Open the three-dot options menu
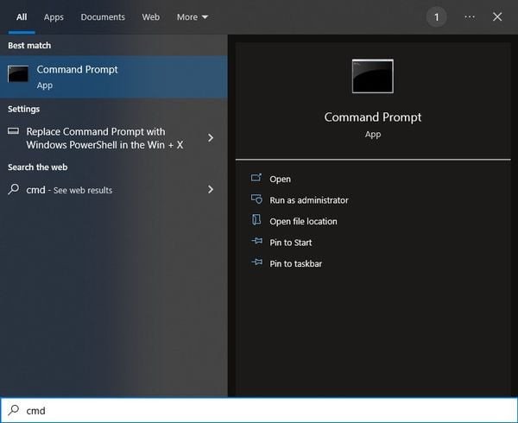 click(x=470, y=17)
